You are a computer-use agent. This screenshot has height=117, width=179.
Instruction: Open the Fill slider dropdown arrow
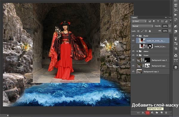point(170,31)
